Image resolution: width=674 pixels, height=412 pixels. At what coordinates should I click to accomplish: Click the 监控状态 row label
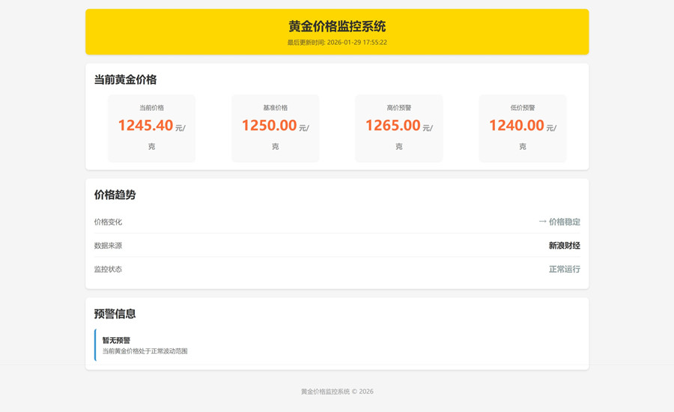108,269
